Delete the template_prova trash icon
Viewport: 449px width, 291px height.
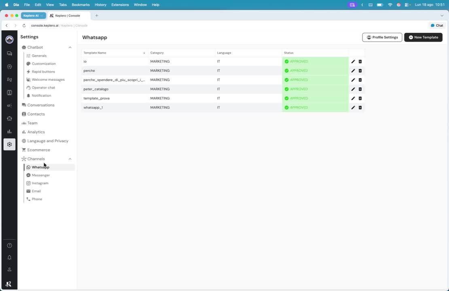(x=360, y=98)
